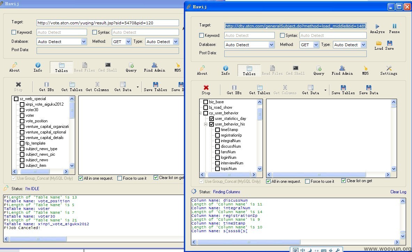Click the Save disk icon beside Load
Screen dimensions: 412x252
click(x=390, y=43)
